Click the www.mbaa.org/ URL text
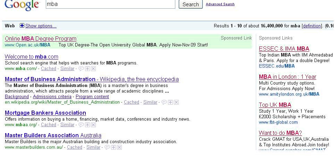Image resolution: width=335 pixels, height=156 pixels. pyautogui.click(x=21, y=125)
